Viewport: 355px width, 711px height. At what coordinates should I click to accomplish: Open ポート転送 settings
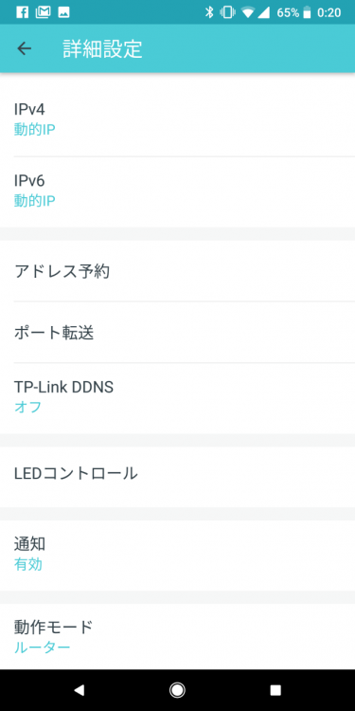coord(178,333)
